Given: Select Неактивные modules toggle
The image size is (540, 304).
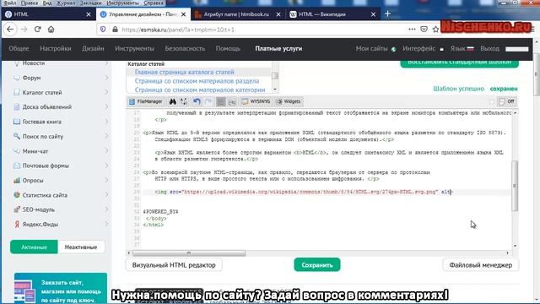Looking at the screenshot, I should pos(81,247).
